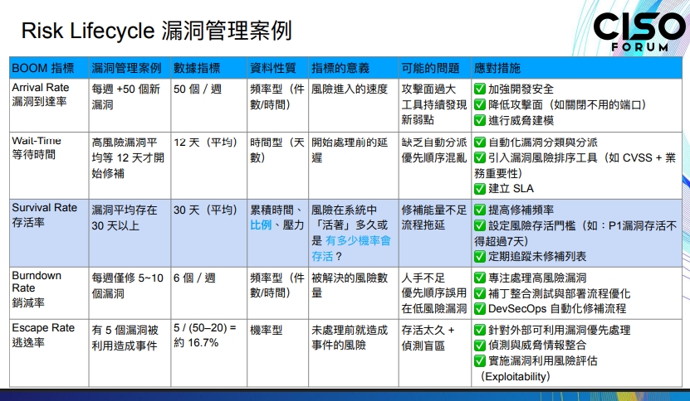
Task: Click the 每週僅修 5~10 個漏洞 cell
Action: click(x=130, y=293)
